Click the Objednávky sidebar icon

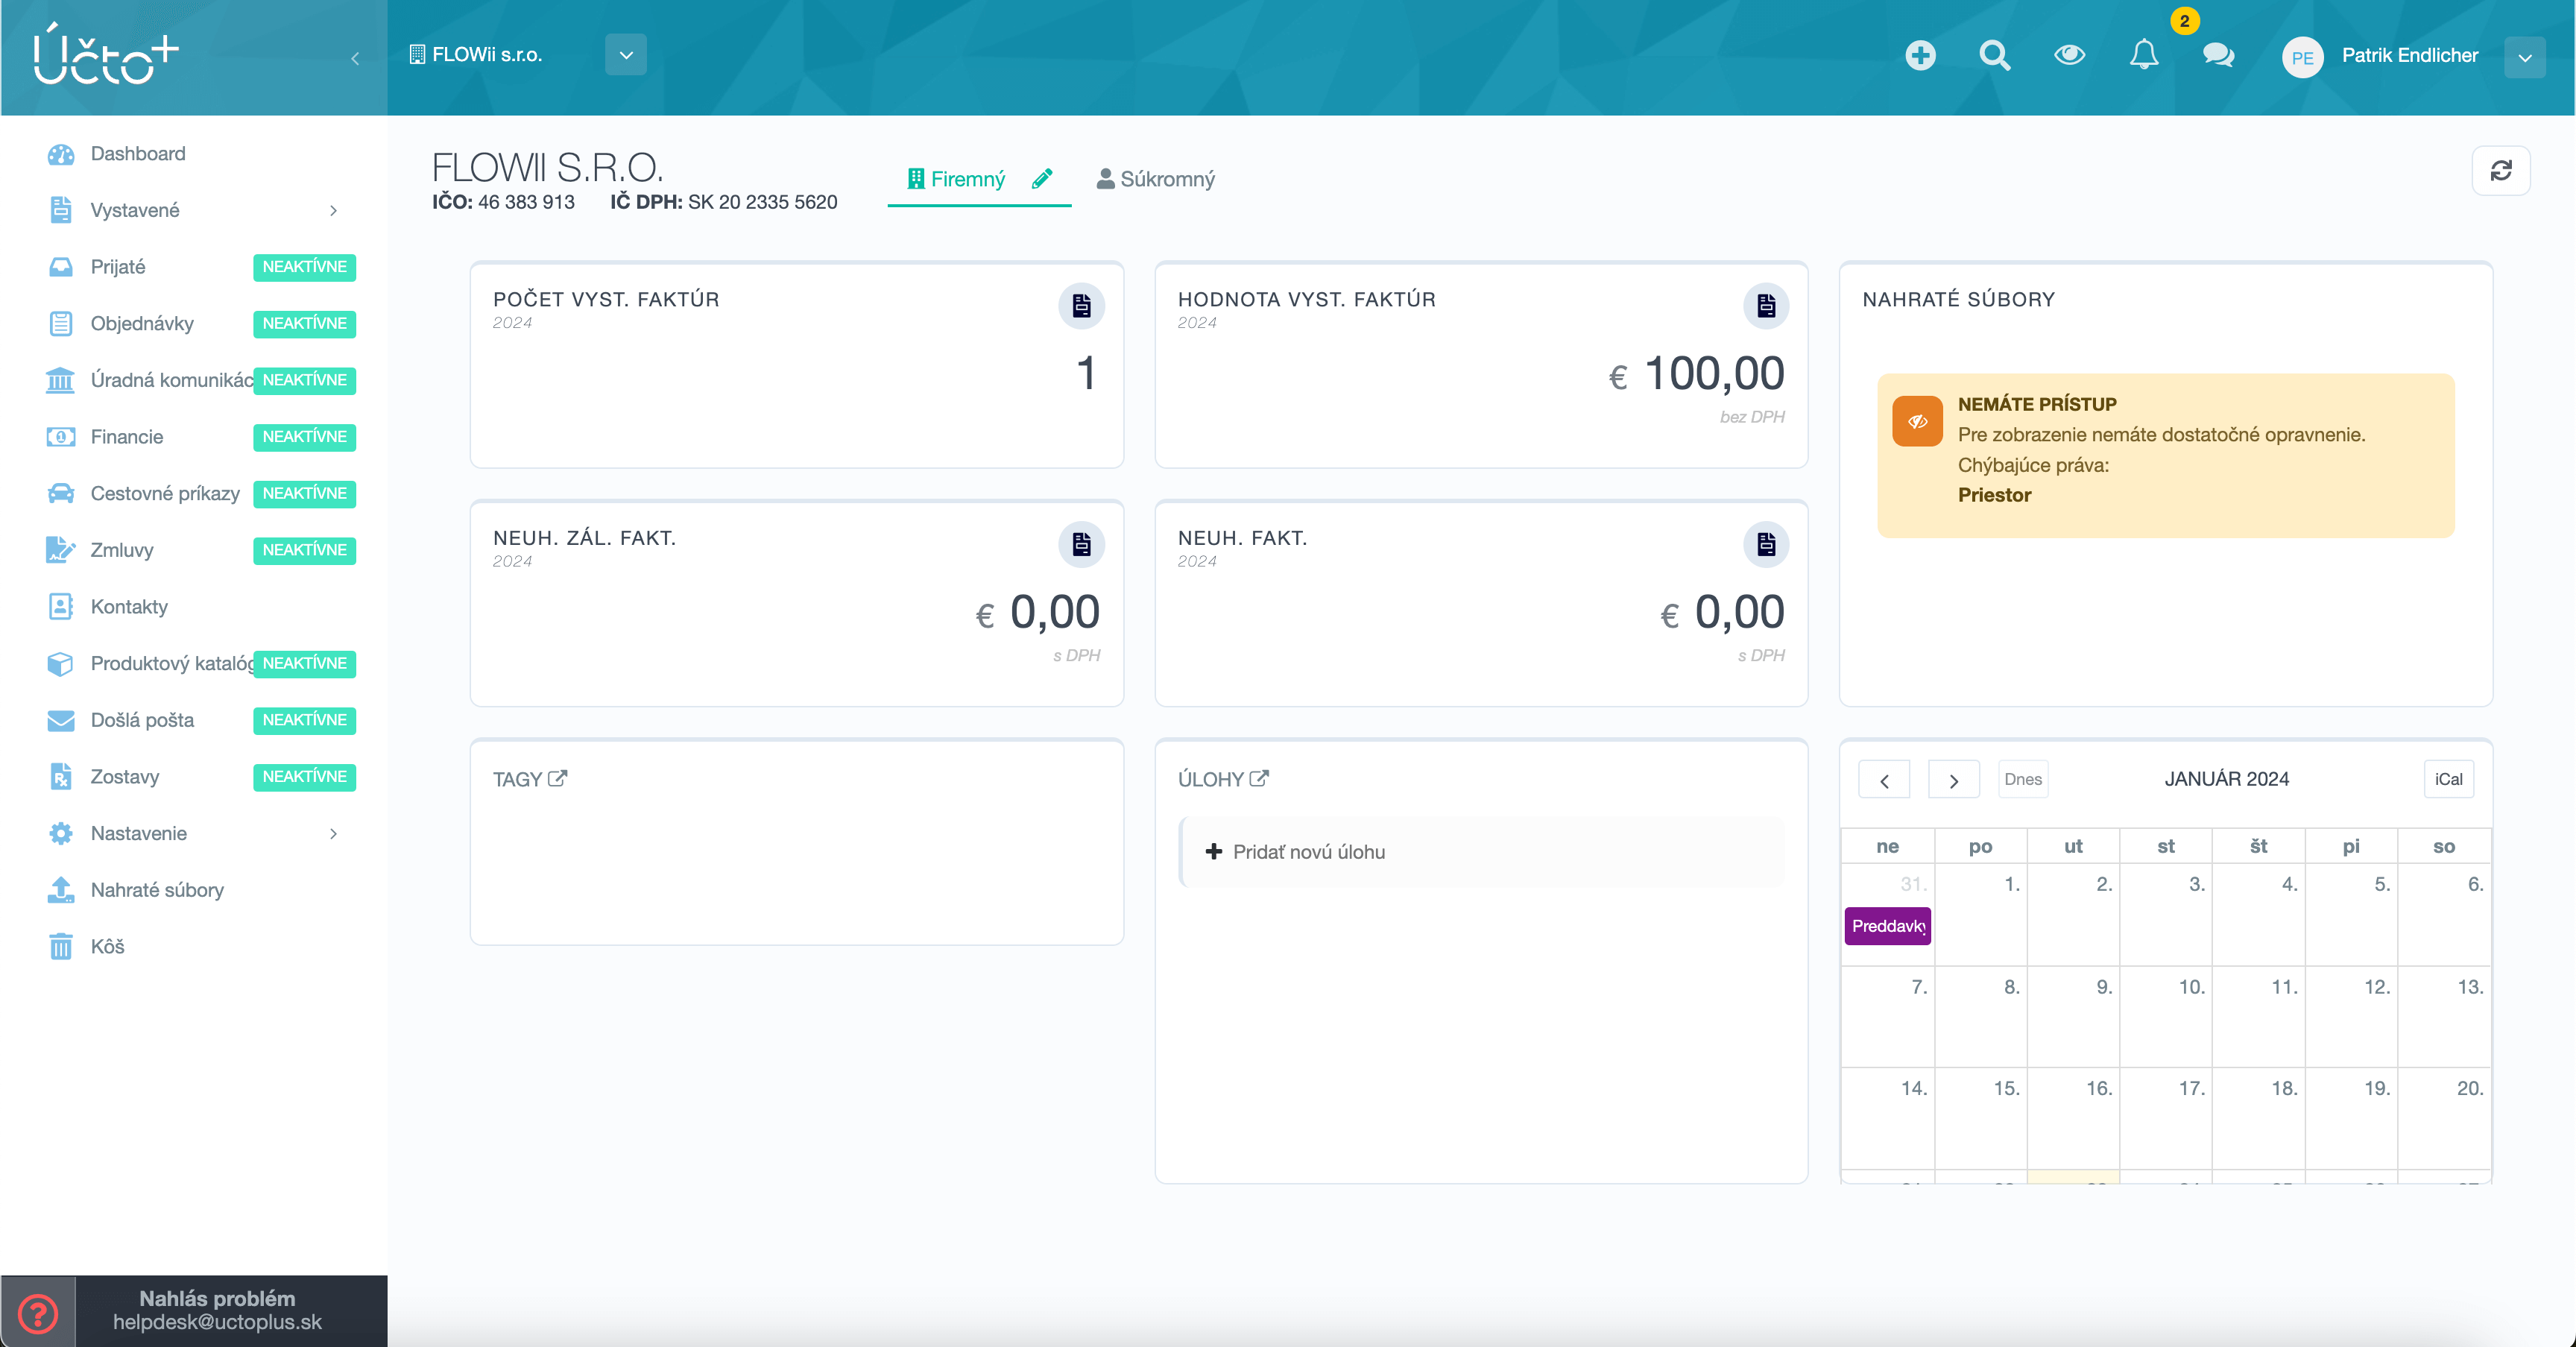pyautogui.click(x=61, y=323)
